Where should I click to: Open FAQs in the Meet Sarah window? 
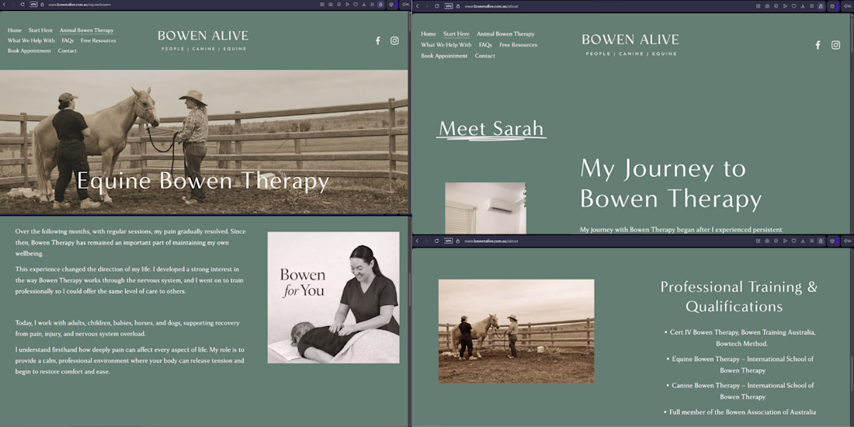485,45
